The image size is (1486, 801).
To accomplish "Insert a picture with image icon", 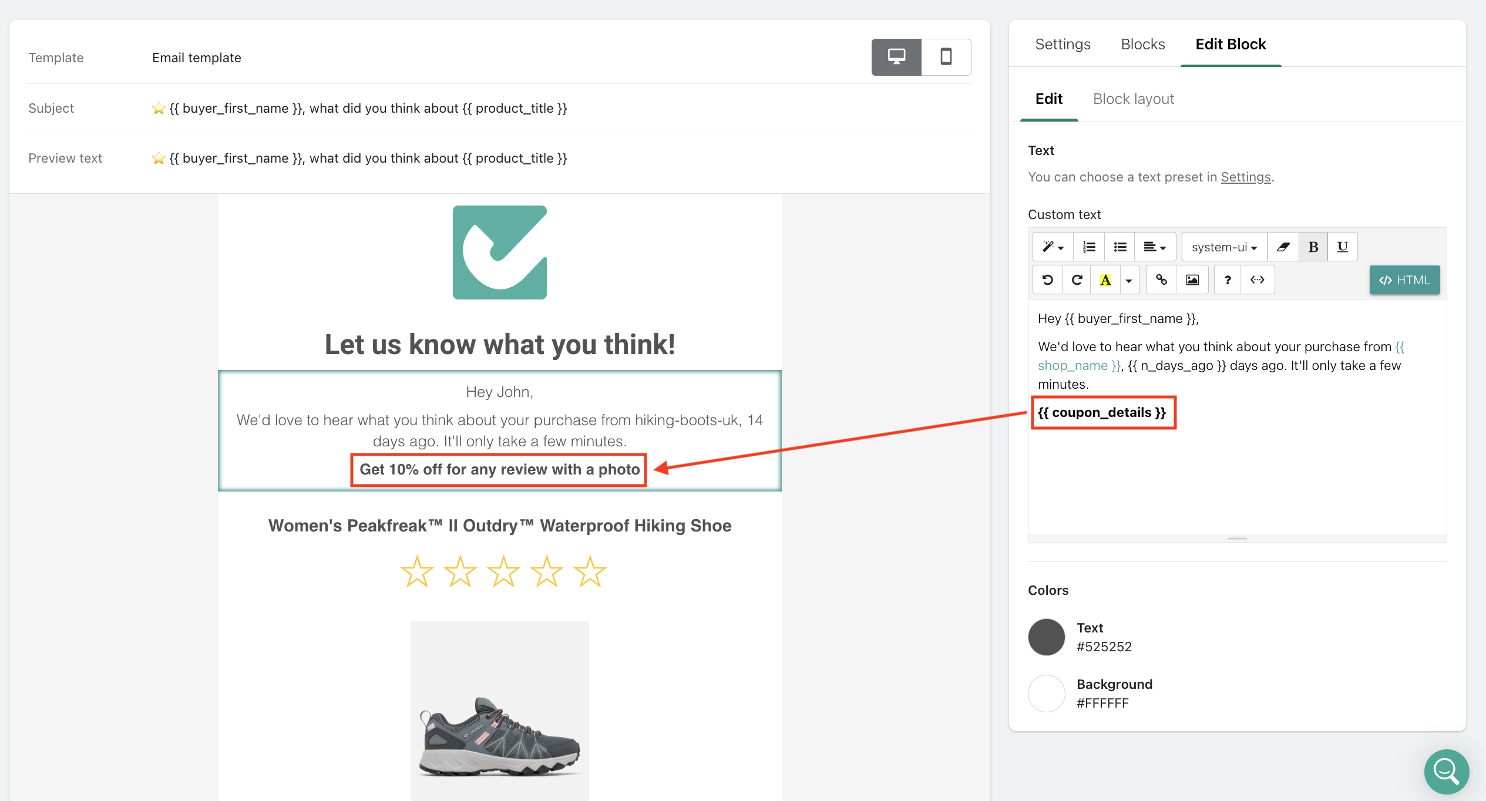I will (x=1192, y=280).
